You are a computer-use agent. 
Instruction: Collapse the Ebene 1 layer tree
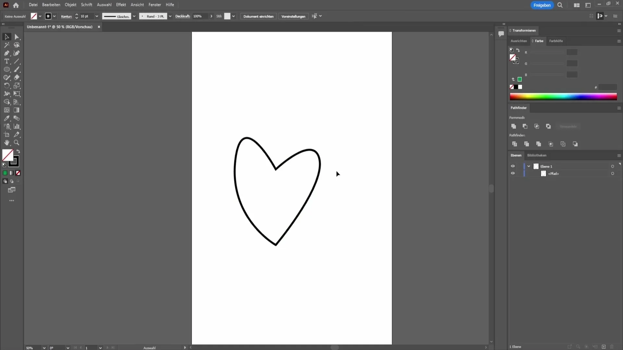click(529, 166)
